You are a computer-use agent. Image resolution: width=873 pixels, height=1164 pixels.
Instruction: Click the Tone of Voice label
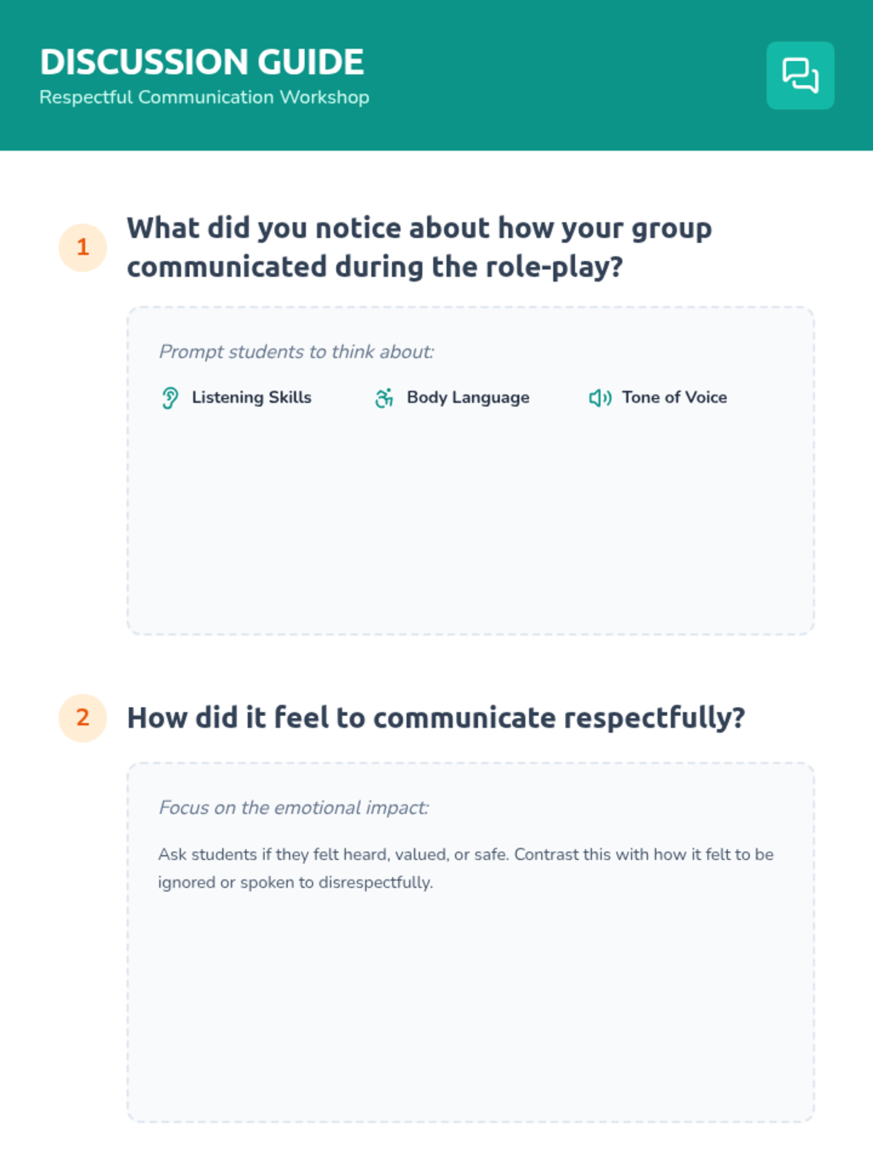click(674, 397)
